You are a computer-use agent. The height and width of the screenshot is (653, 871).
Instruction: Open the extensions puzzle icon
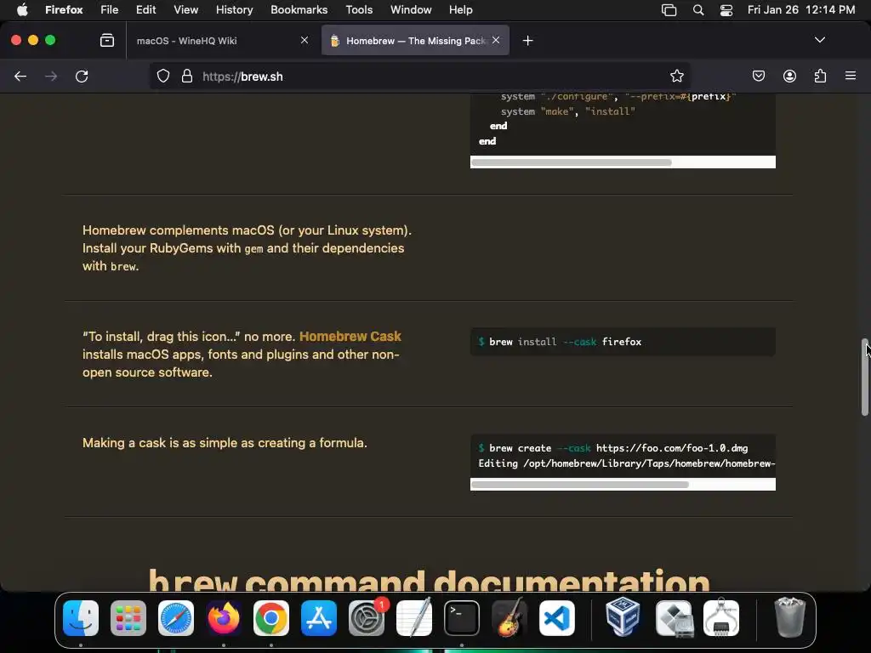(820, 76)
